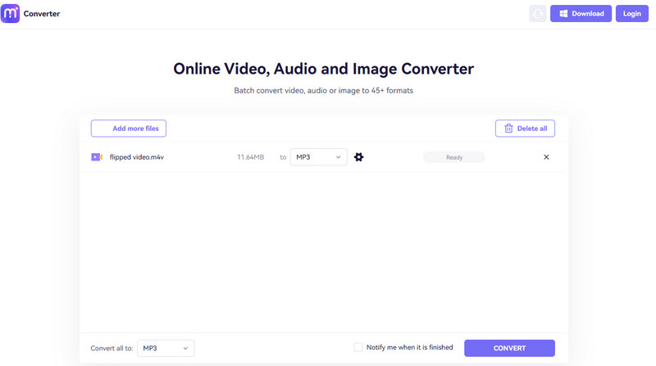
Task: Click the Download button in header
Action: click(x=581, y=14)
